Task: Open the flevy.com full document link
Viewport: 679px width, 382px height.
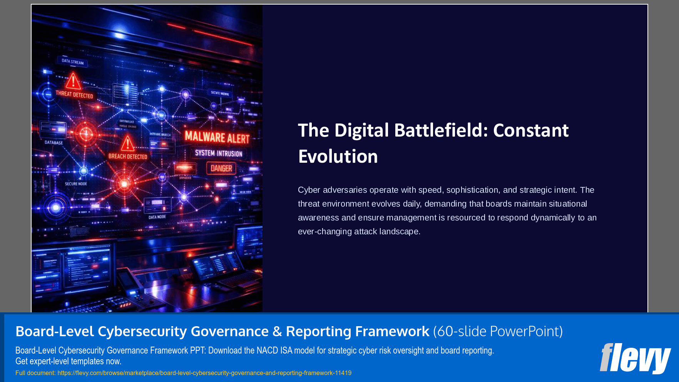Action: point(204,372)
